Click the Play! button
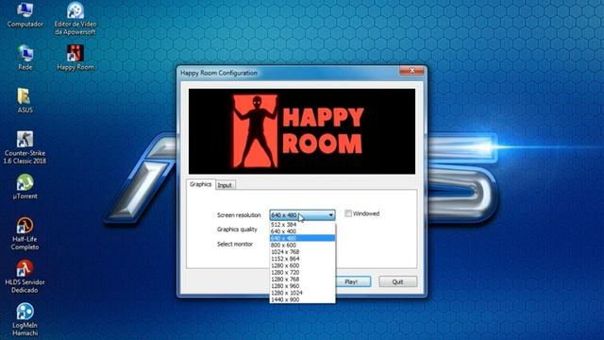Screen dimensions: 604x340 (353, 281)
